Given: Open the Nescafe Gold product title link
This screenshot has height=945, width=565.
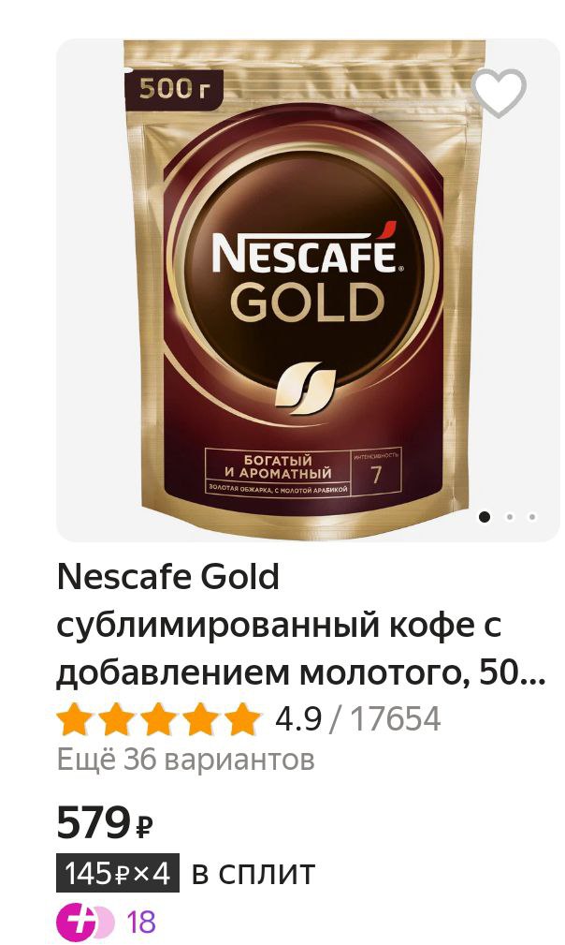Looking at the screenshot, I should (301, 625).
